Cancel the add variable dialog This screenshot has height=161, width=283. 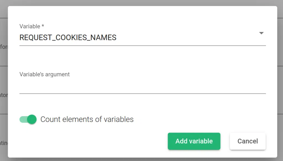[x=247, y=141]
